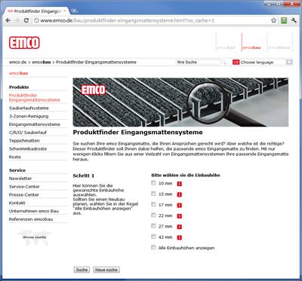Open Sauberlaufsysteme in sidebar

click(x=29, y=108)
